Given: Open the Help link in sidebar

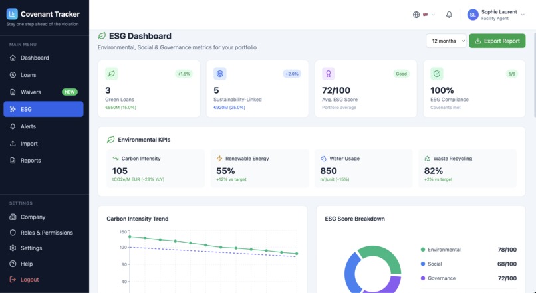Looking at the screenshot, I should click(x=43, y=264).
